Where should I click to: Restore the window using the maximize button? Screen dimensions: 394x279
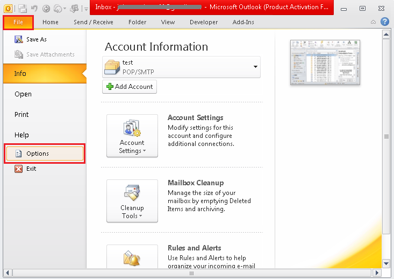pos(362,9)
